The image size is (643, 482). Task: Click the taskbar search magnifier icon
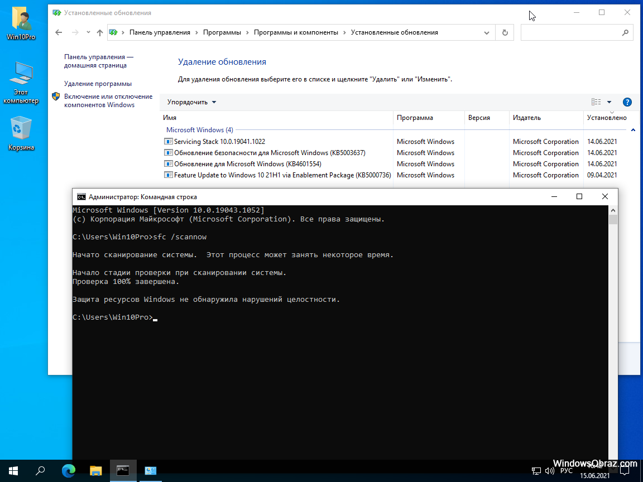(x=40, y=471)
